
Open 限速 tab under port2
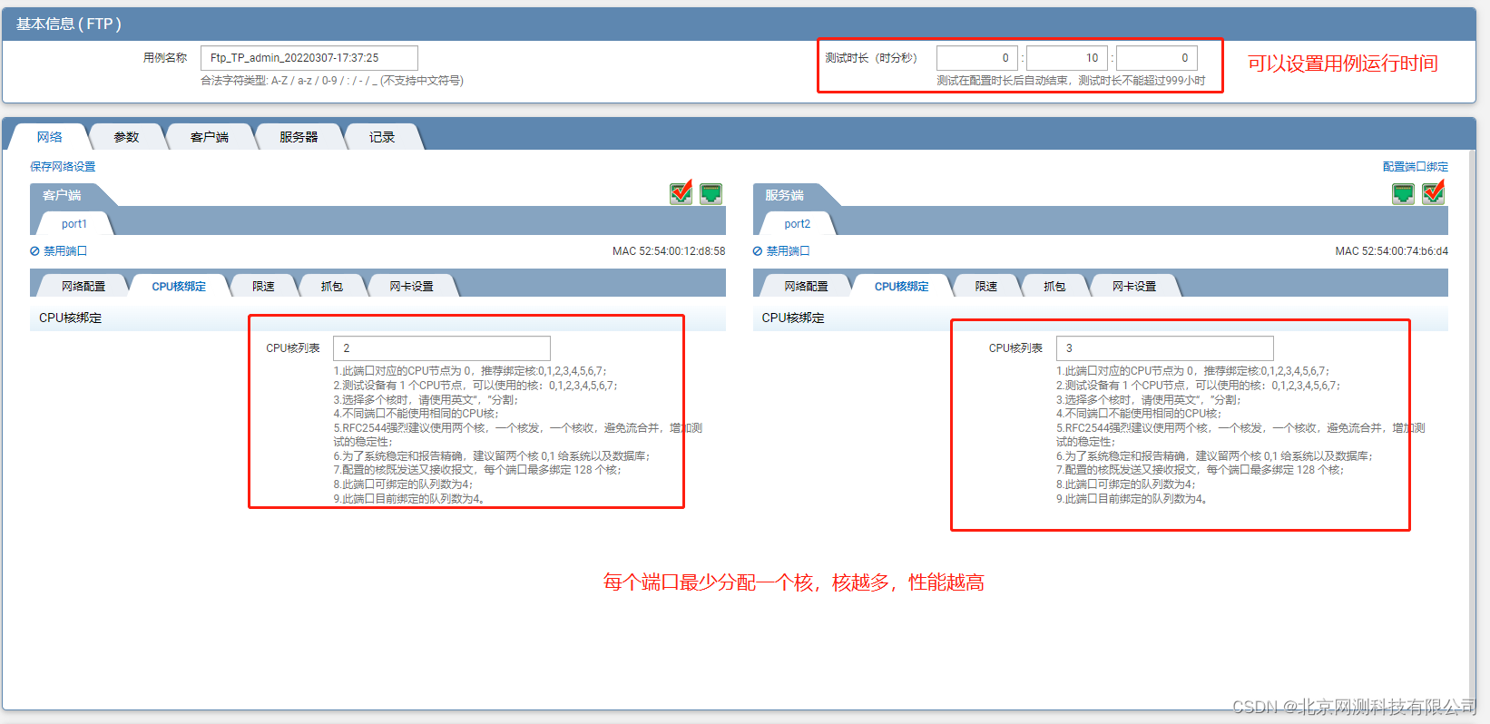pyautogui.click(x=986, y=286)
